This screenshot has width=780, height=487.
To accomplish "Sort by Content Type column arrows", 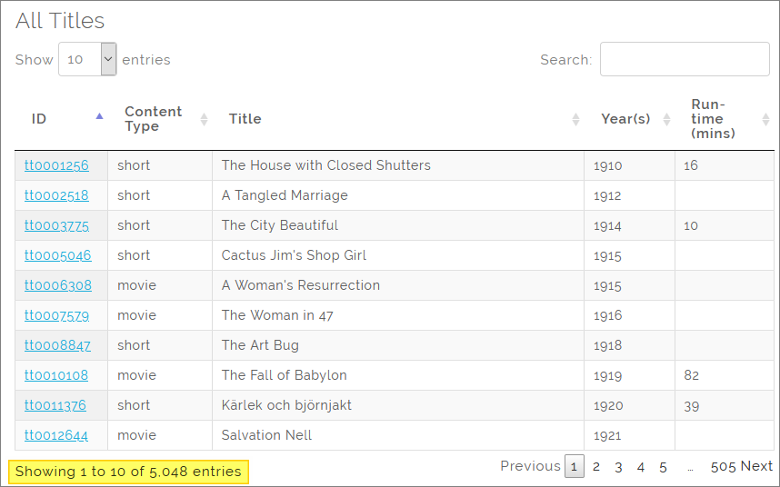I will (204, 119).
